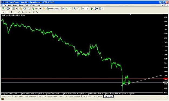
Task: Open the Help menu
Action: pyautogui.click(x=39, y=5)
